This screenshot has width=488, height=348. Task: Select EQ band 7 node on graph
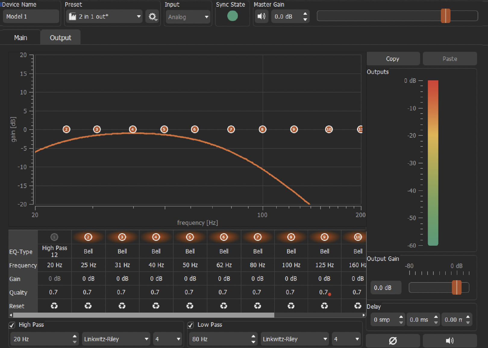pyautogui.click(x=231, y=129)
